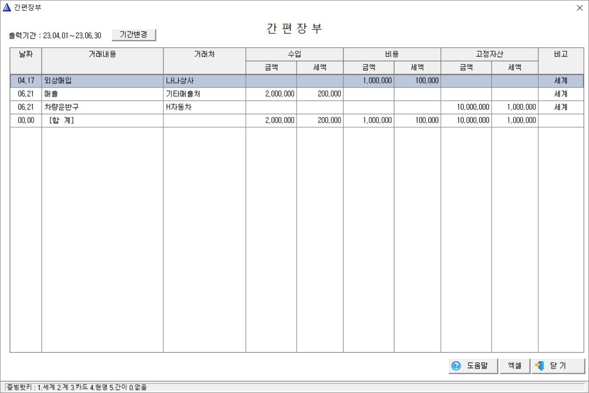Viewport: 589px width, 393px height.
Task: Select the 기타매출처 vendor cell
Action: coord(204,94)
